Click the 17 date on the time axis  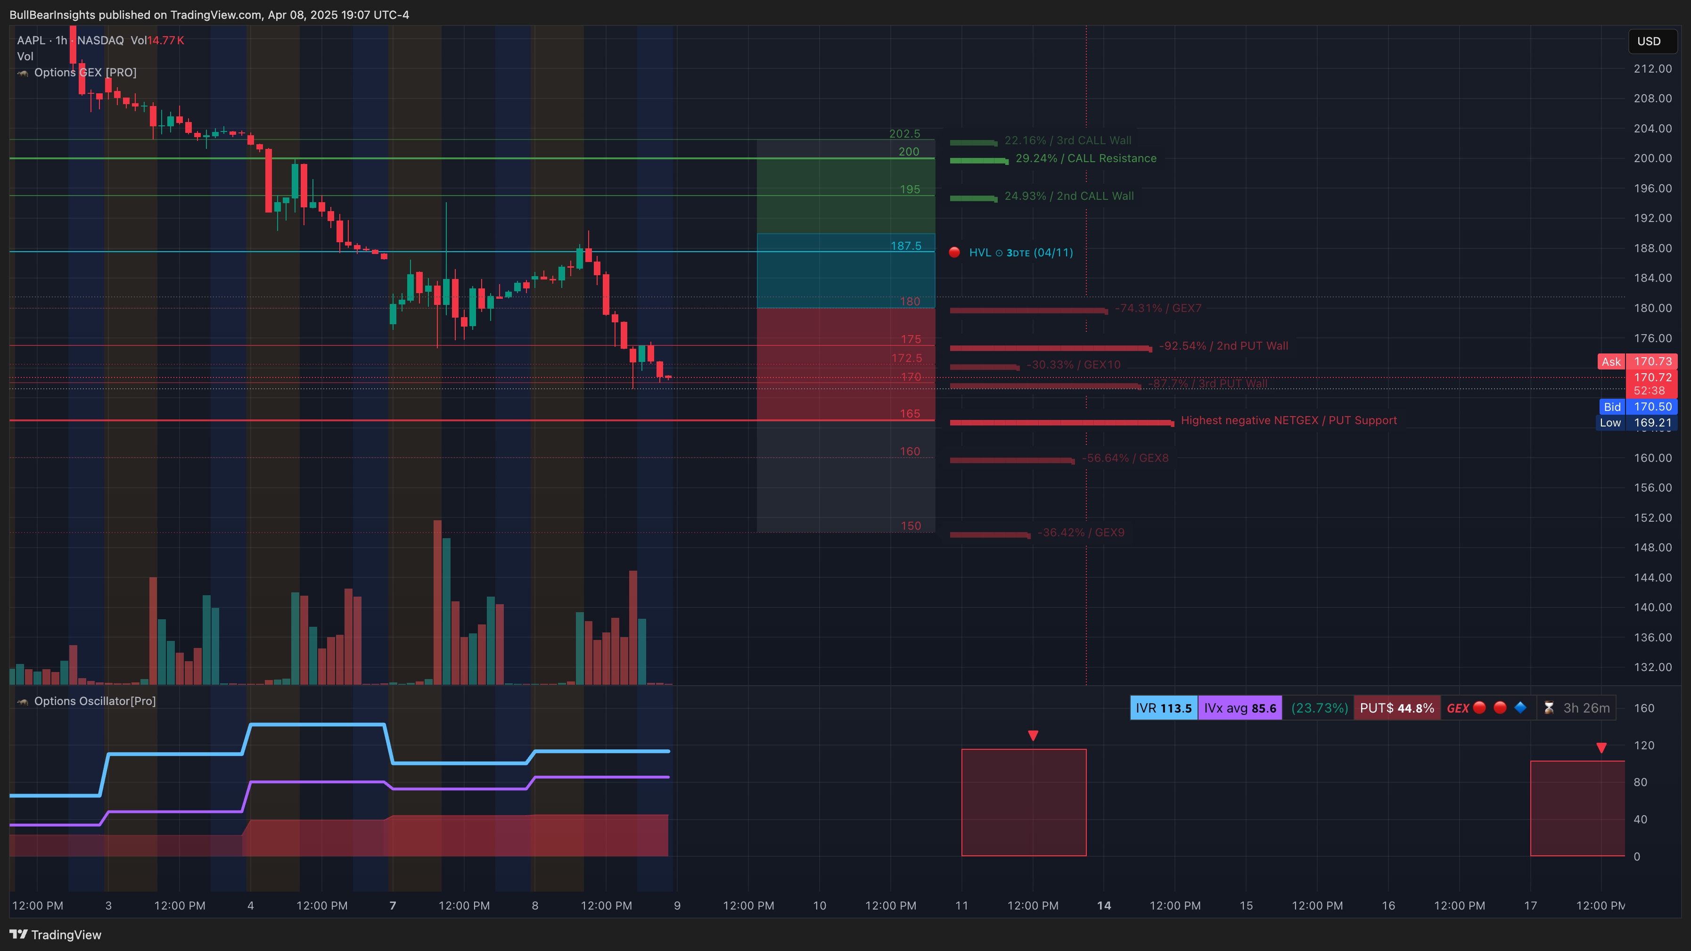pyautogui.click(x=1530, y=906)
